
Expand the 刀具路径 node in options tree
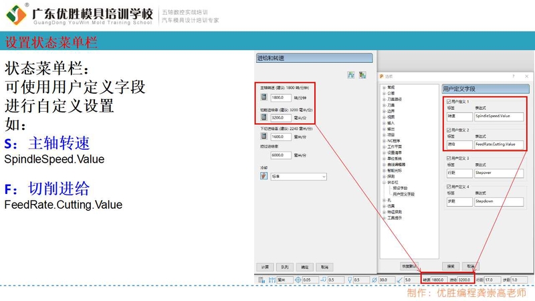[384, 99]
